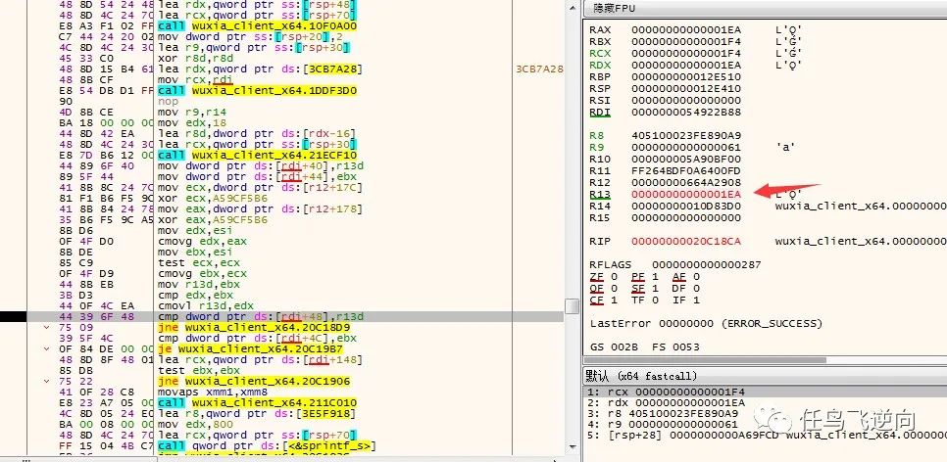Click jump arrow beside jne wuxia_client_x64.20C1906
947x462 pixels.
click(47, 381)
